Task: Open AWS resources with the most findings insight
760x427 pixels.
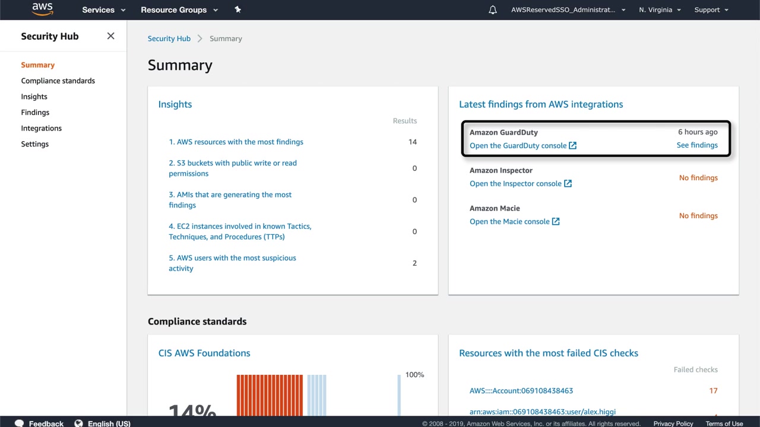Action: [x=236, y=142]
